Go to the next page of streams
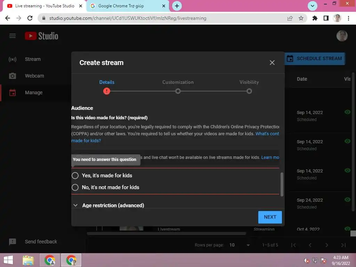Screen dimensions: 356x267 [326, 245]
